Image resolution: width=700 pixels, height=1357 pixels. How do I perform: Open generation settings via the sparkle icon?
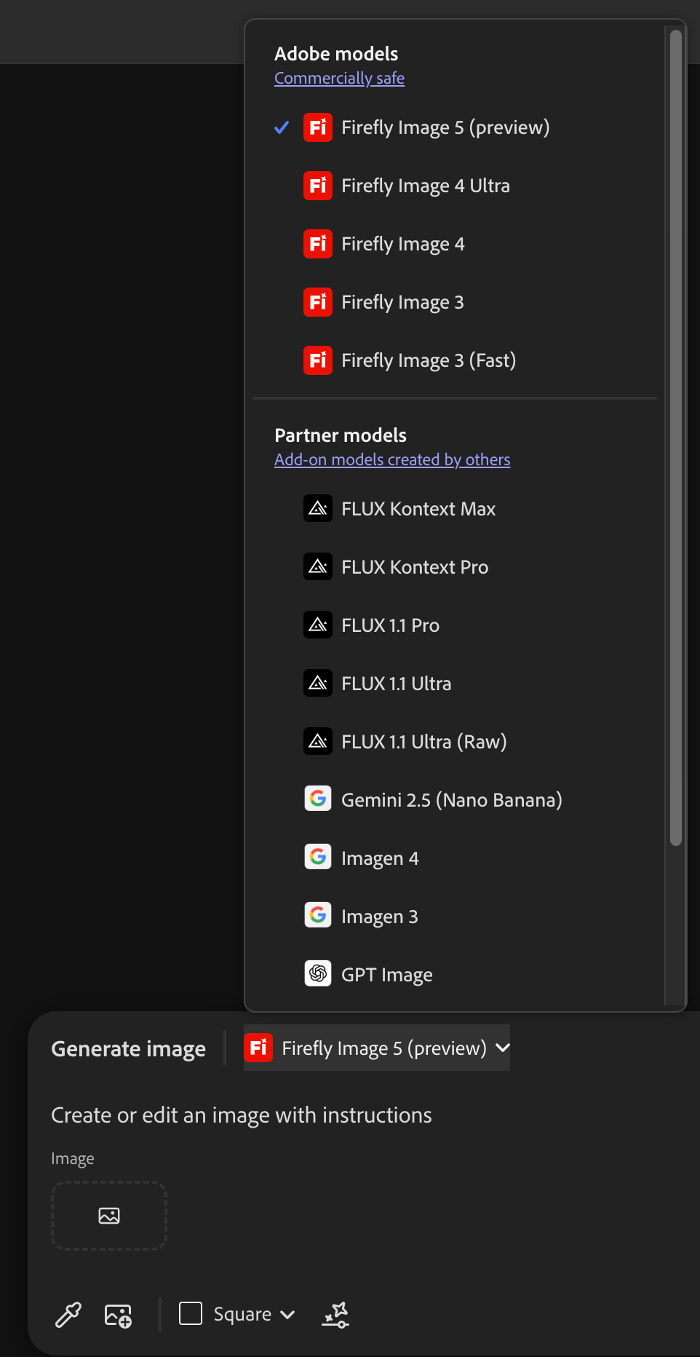pyautogui.click(x=335, y=1315)
